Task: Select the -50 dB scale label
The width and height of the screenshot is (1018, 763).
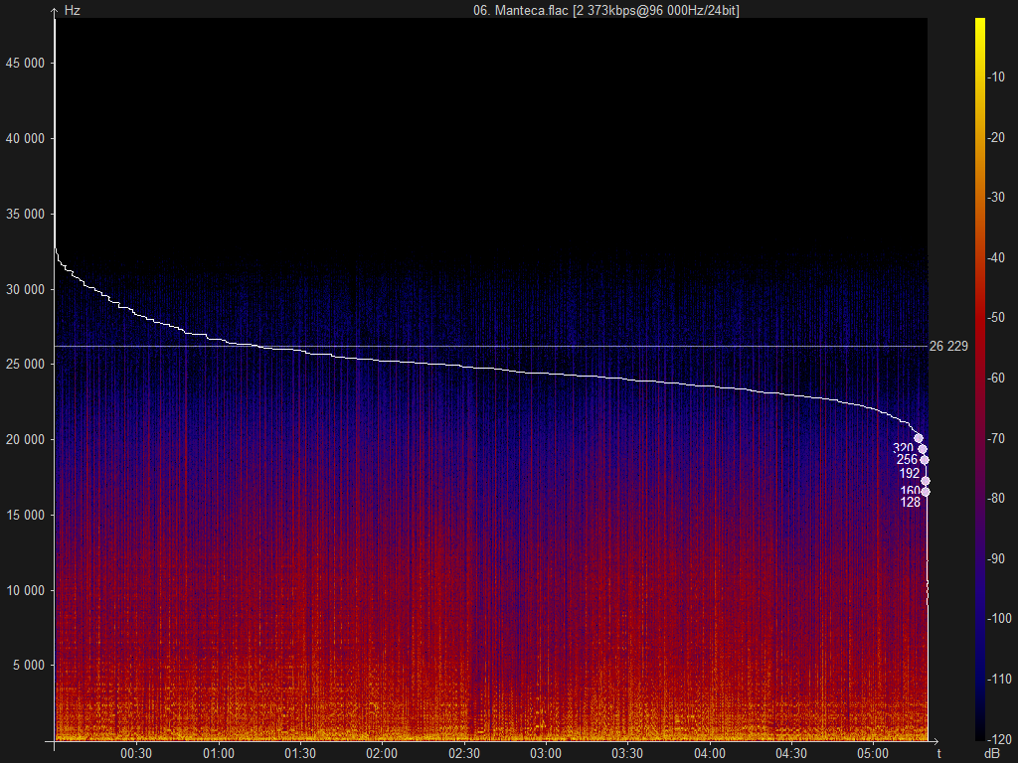Action: coord(996,317)
